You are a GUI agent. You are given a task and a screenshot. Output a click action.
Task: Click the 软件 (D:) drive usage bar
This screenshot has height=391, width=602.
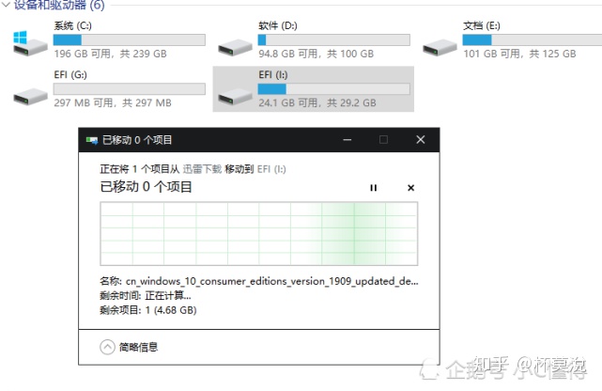pyautogui.click(x=332, y=39)
